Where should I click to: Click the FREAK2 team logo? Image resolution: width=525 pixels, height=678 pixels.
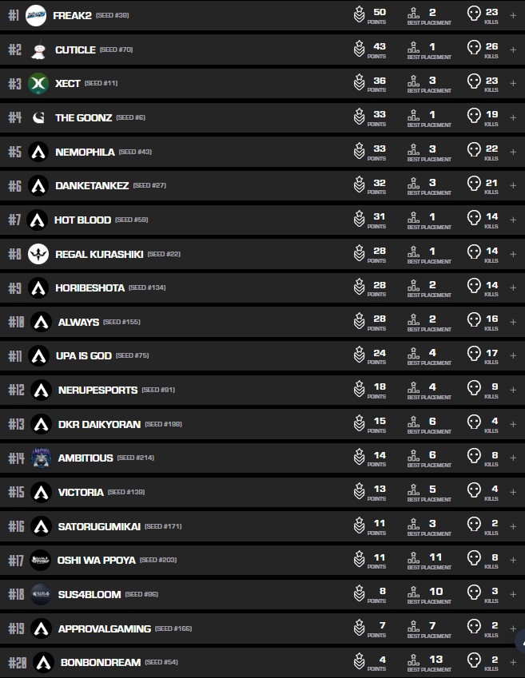[36, 15]
